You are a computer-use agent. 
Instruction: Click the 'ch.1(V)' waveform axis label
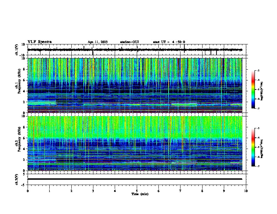click(x=17, y=50)
